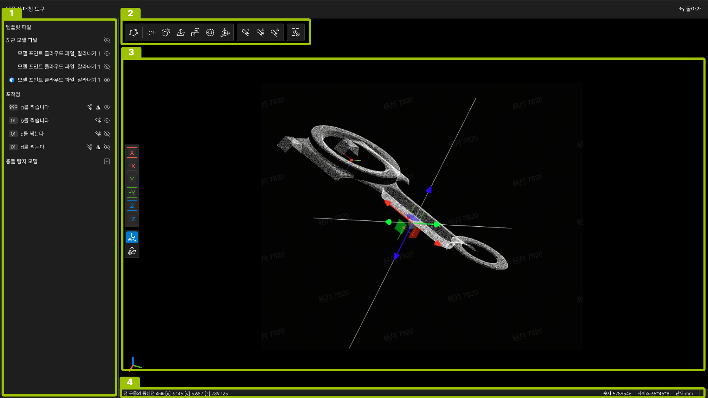
Task: Select the d를 찍는다 pick point row
Action: pos(59,147)
